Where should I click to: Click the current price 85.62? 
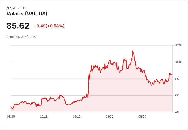click(x=18, y=26)
